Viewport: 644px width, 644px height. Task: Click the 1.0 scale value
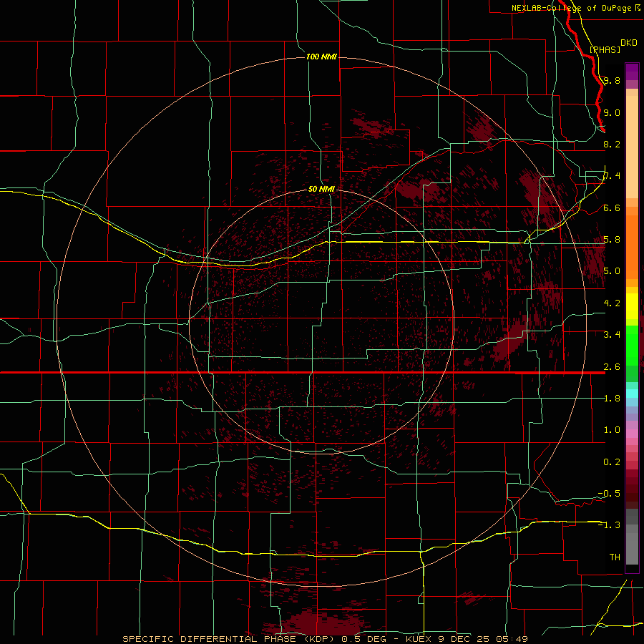(612, 430)
